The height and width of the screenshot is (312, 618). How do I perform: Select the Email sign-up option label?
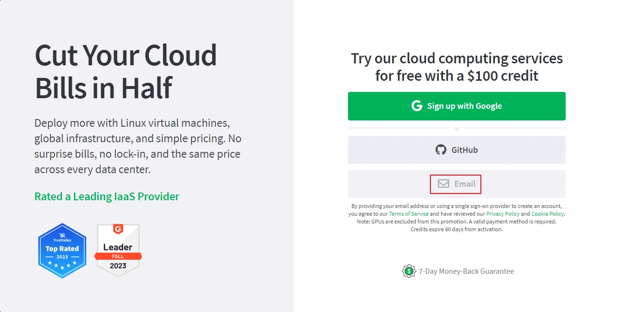coord(464,184)
